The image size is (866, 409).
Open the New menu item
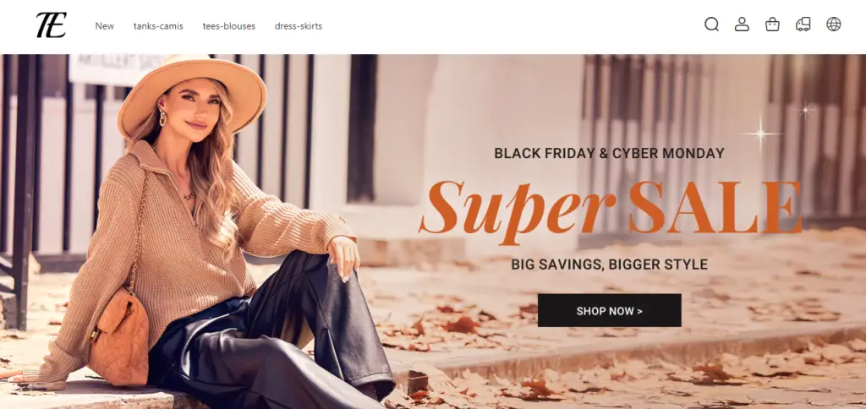104,26
